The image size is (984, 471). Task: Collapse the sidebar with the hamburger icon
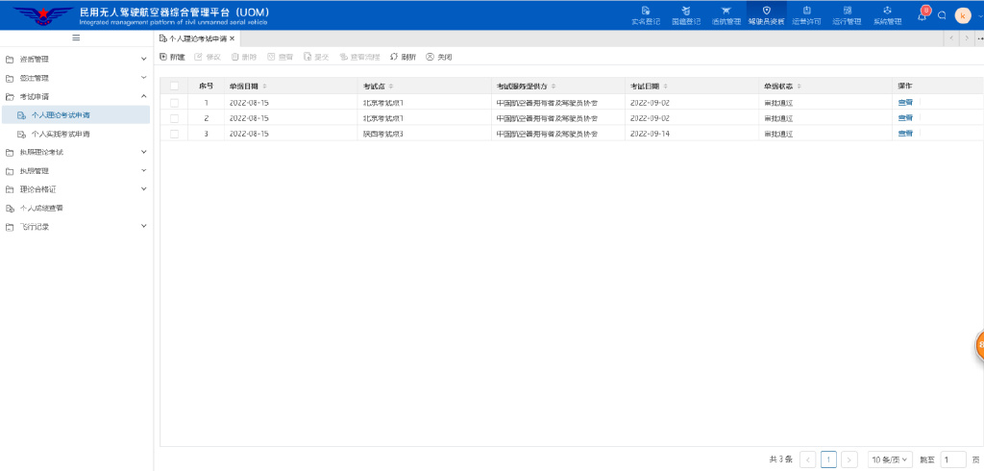[76, 37]
